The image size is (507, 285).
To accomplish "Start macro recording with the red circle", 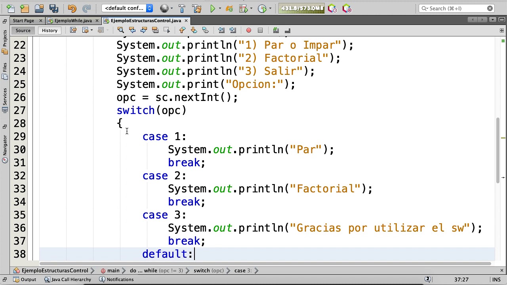I will [249, 30].
